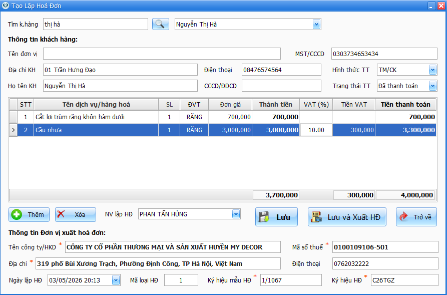Click the 3,300,000 payment cell

pyautogui.click(x=405, y=130)
